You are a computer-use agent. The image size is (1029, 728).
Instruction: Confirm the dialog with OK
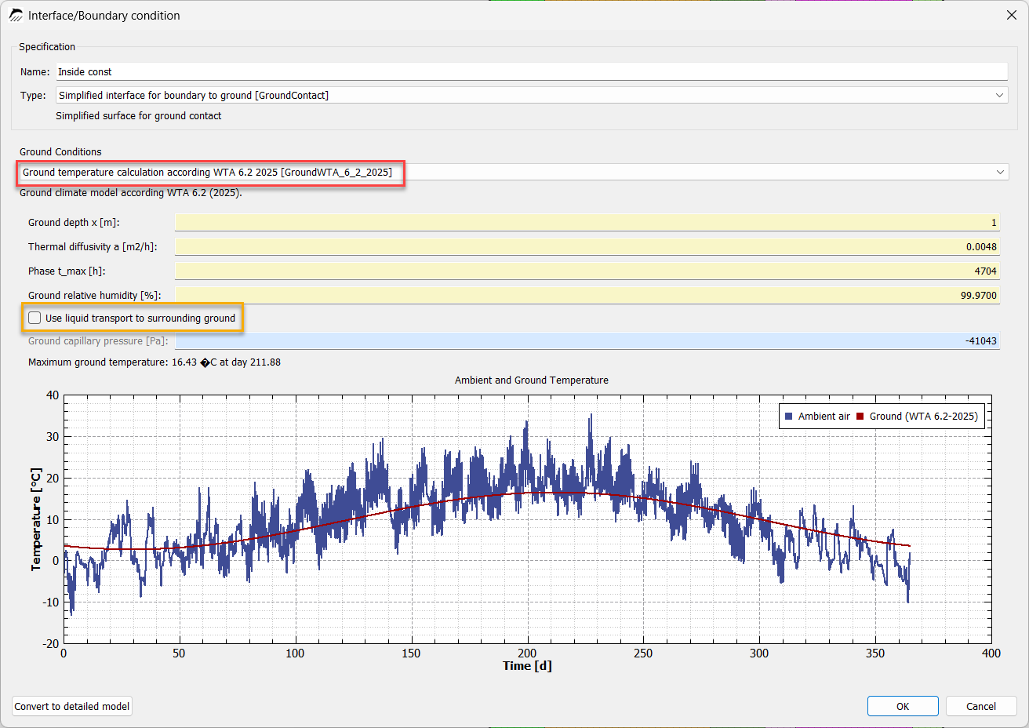click(x=903, y=706)
